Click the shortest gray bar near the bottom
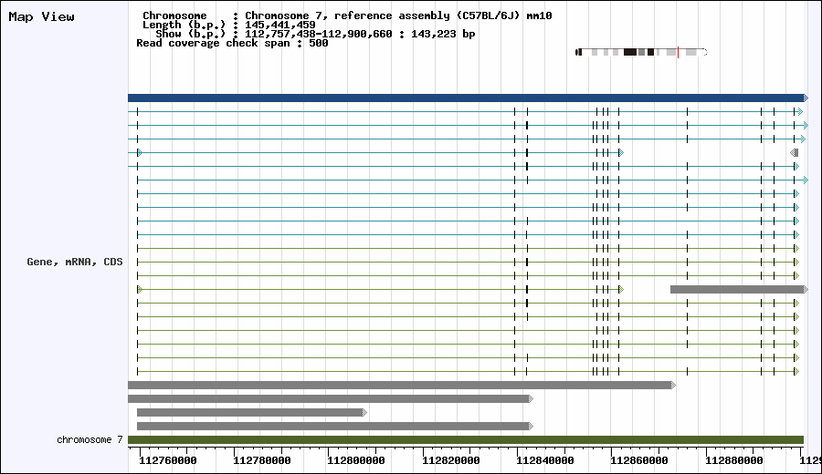Image resolution: width=822 pixels, height=474 pixels. (252, 413)
